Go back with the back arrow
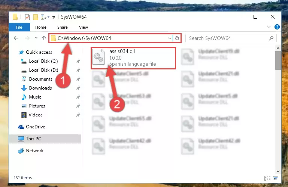Screen dimensions: 288x187 (16, 38)
